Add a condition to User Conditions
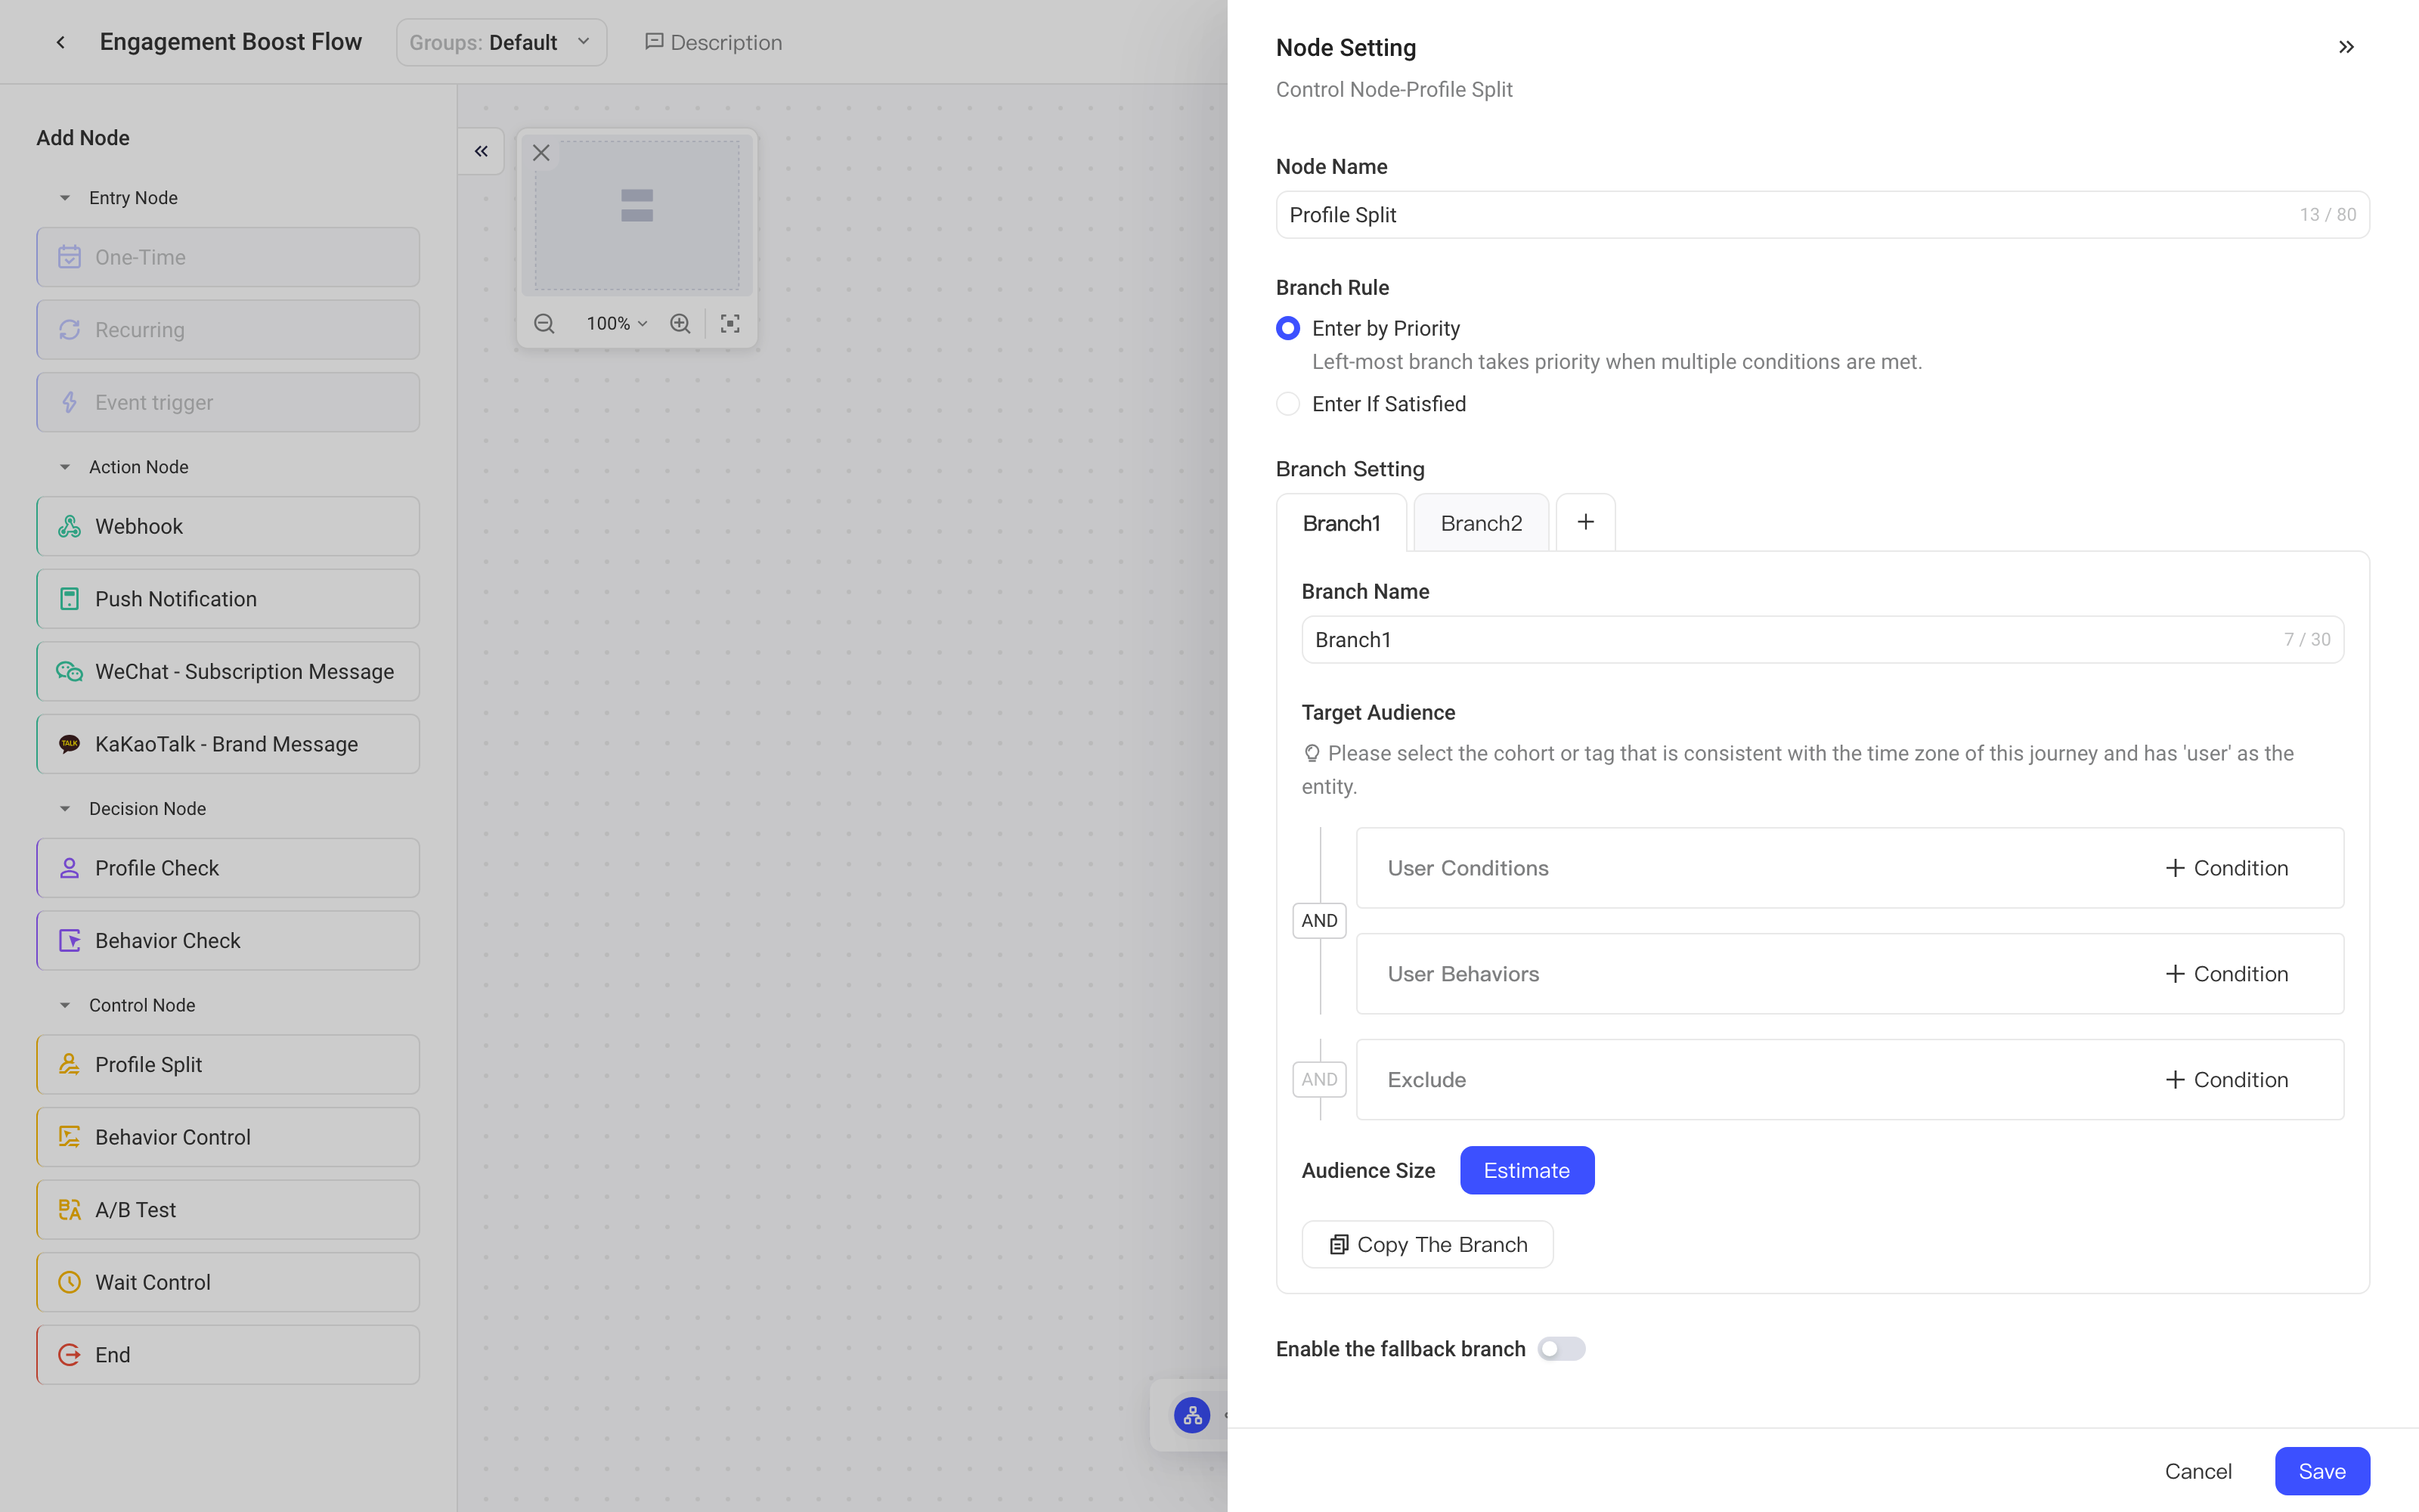The height and width of the screenshot is (1512, 2419). [2227, 868]
